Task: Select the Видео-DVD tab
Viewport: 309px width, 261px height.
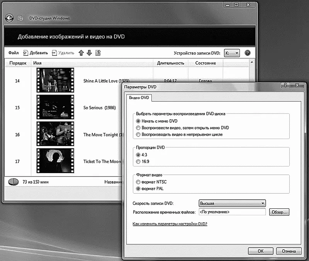Action: coord(140,98)
